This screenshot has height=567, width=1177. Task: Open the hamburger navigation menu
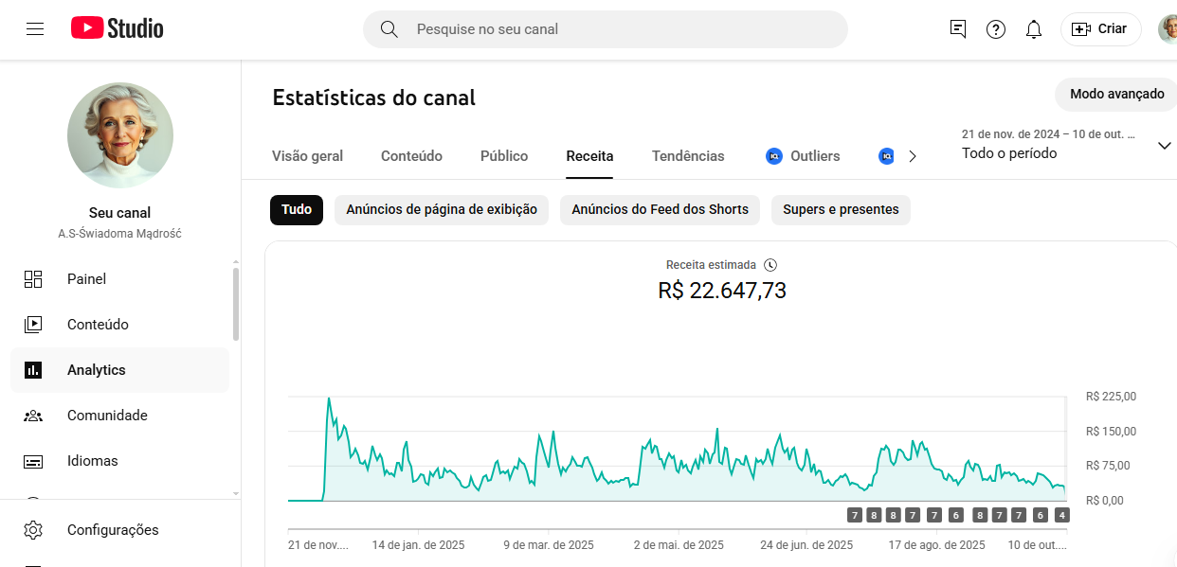tap(35, 29)
